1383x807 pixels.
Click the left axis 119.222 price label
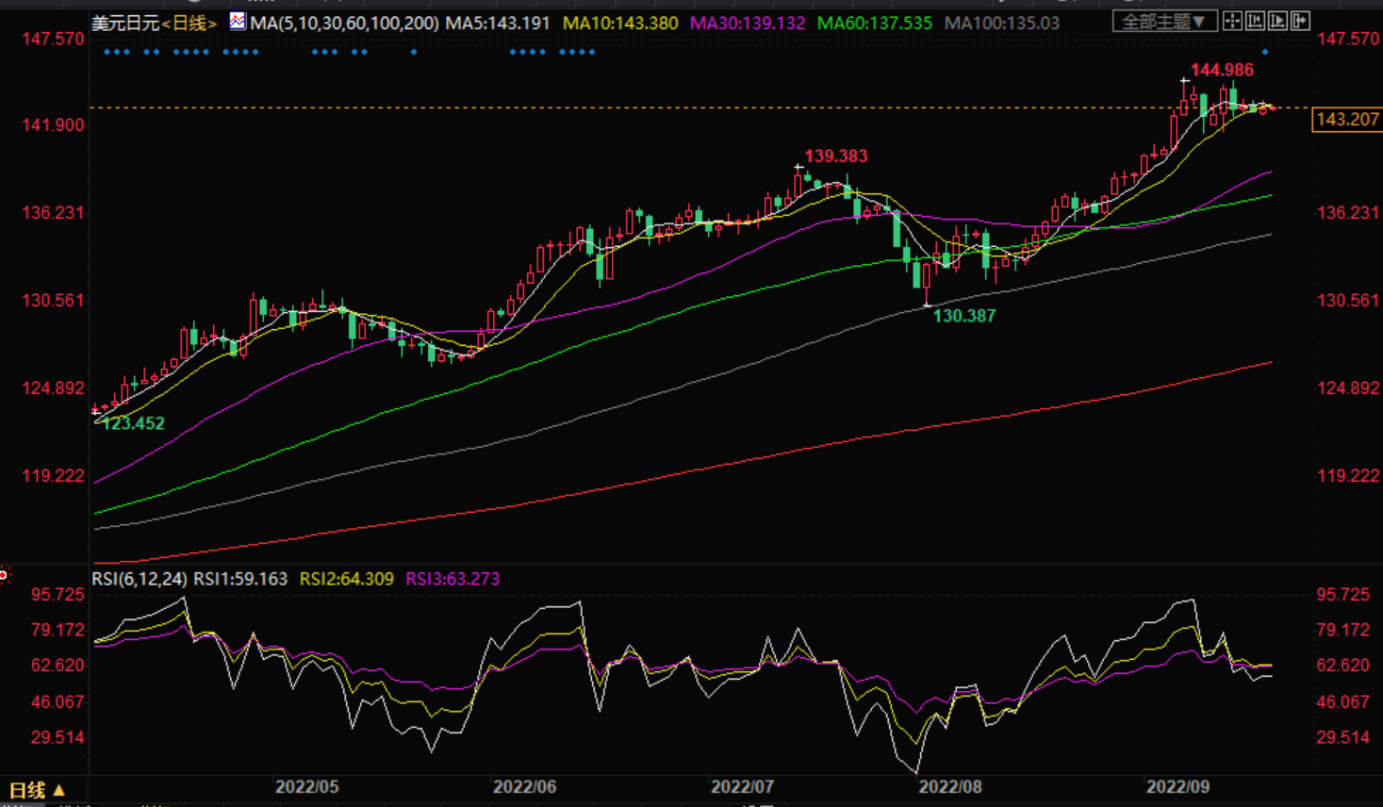(53, 476)
